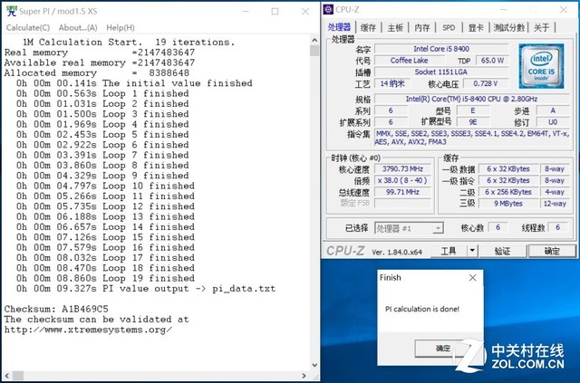The image size is (580, 383).
Task: Click the i5-8400 CPU @ 2.80GHz specification field
Action: [x=471, y=99]
